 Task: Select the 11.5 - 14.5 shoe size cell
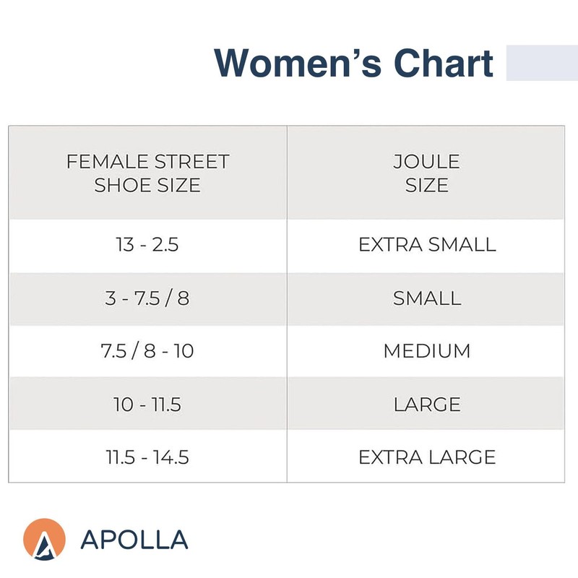tap(147, 457)
